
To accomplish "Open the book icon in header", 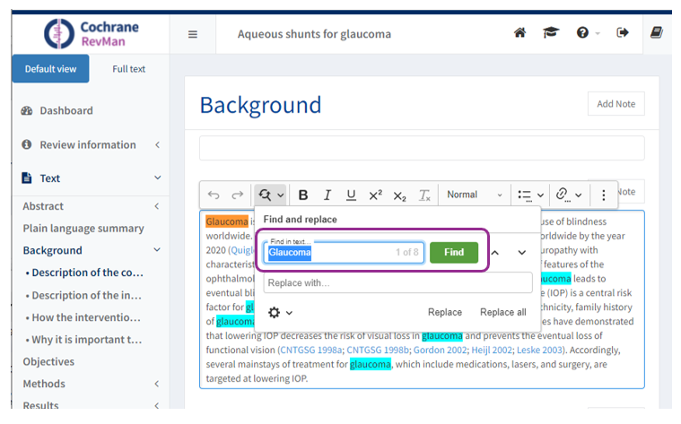I will point(657,33).
